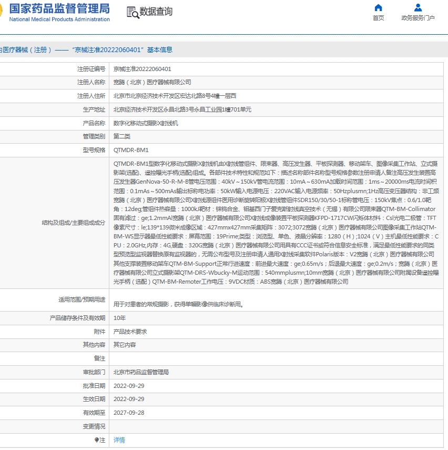
Task: Click the 结构及组成/主要组成成分 row label
Action: click(74, 223)
